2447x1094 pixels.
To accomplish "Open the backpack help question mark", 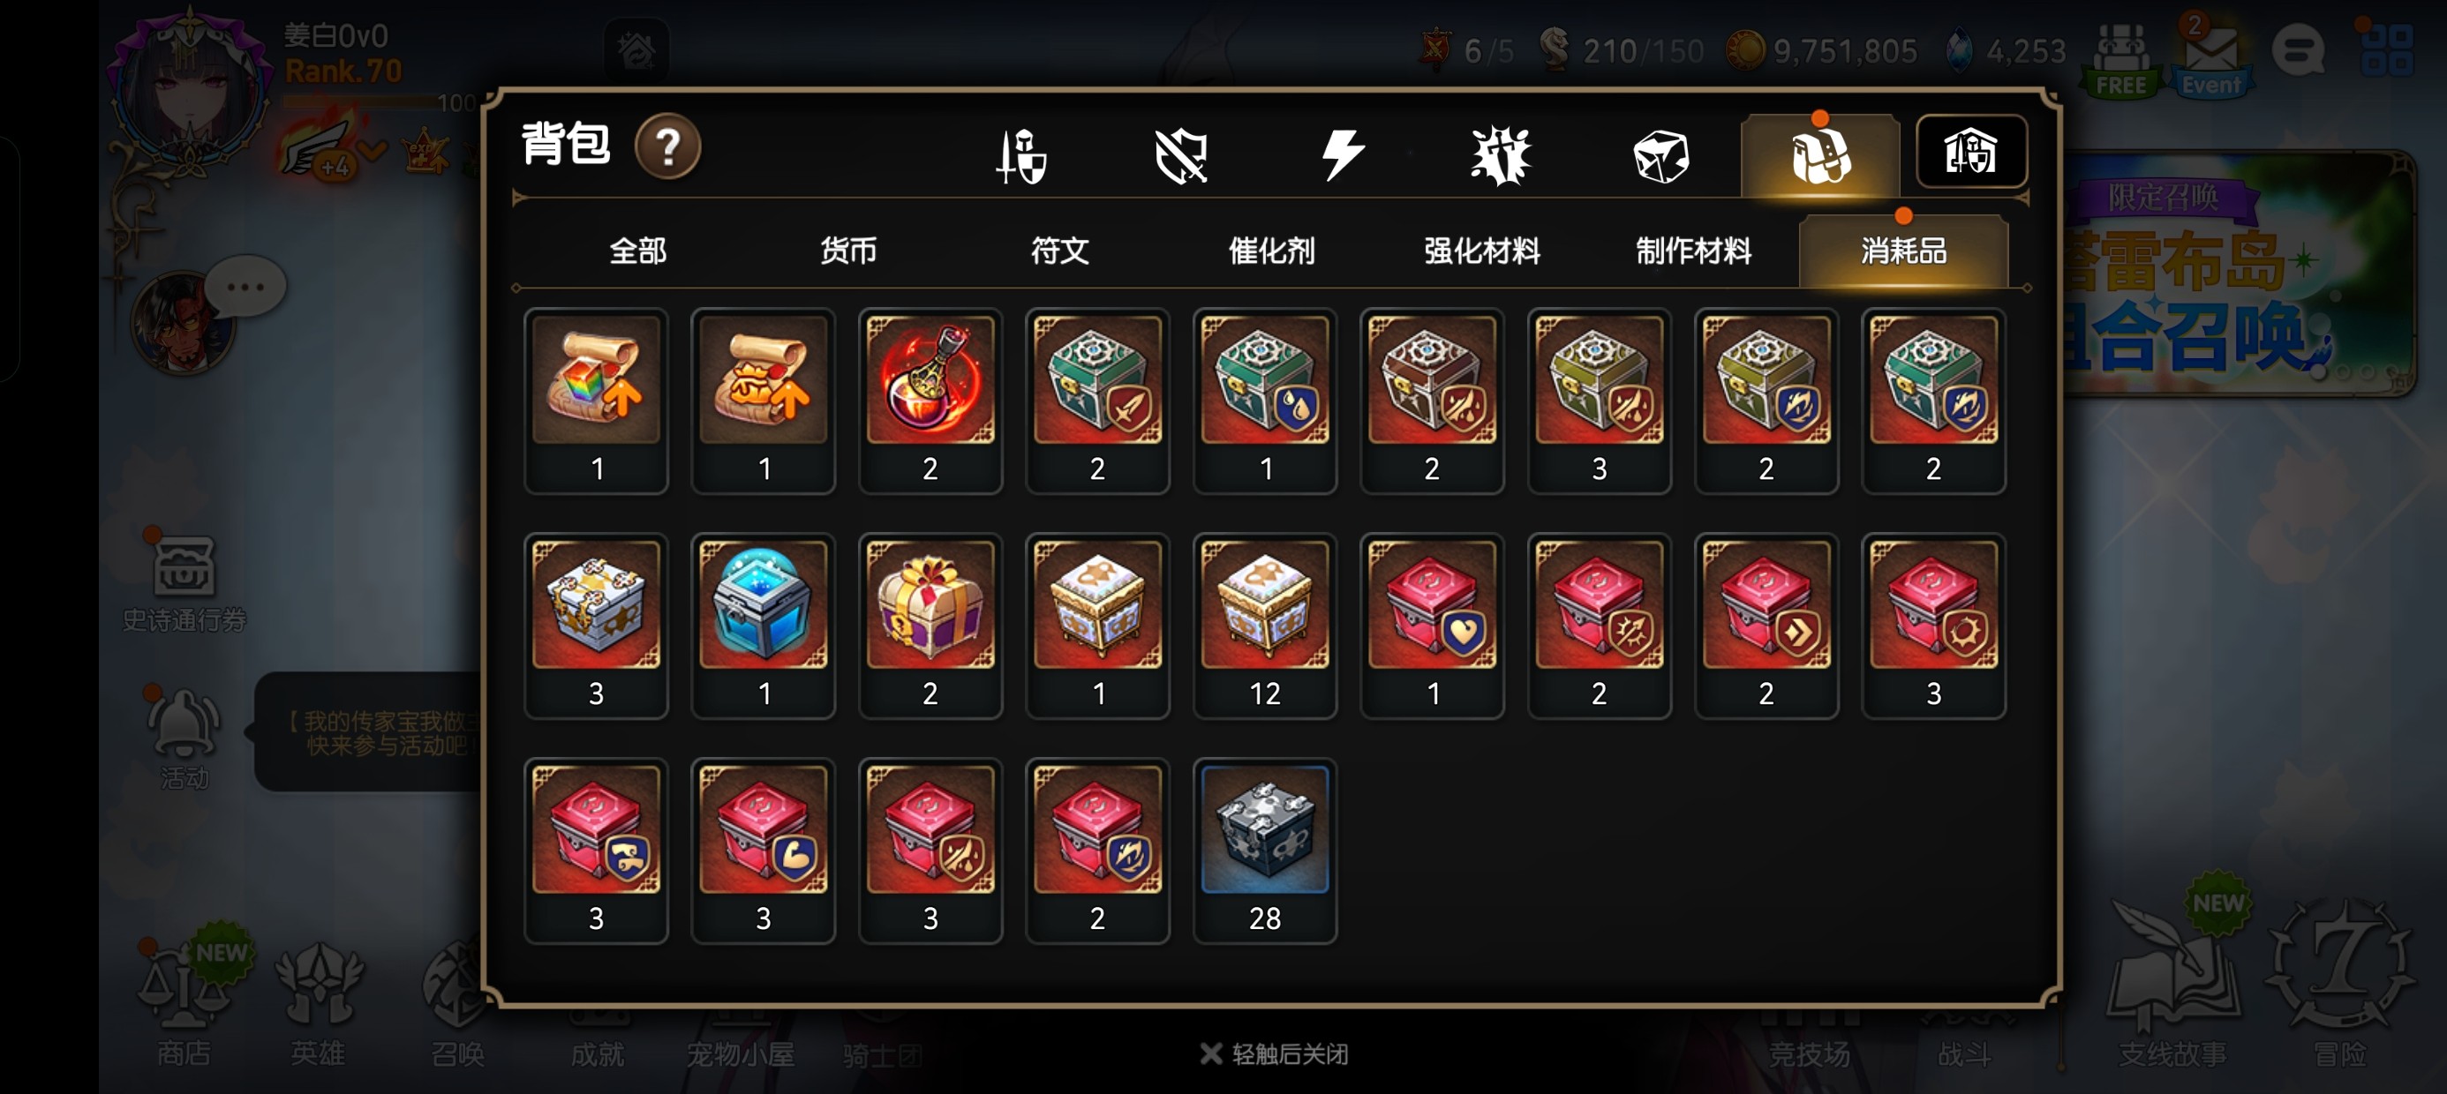I will click(667, 147).
